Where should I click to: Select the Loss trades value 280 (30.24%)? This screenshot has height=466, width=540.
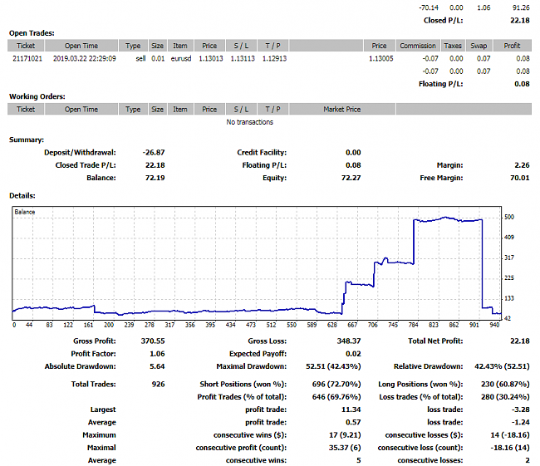[x=505, y=397]
